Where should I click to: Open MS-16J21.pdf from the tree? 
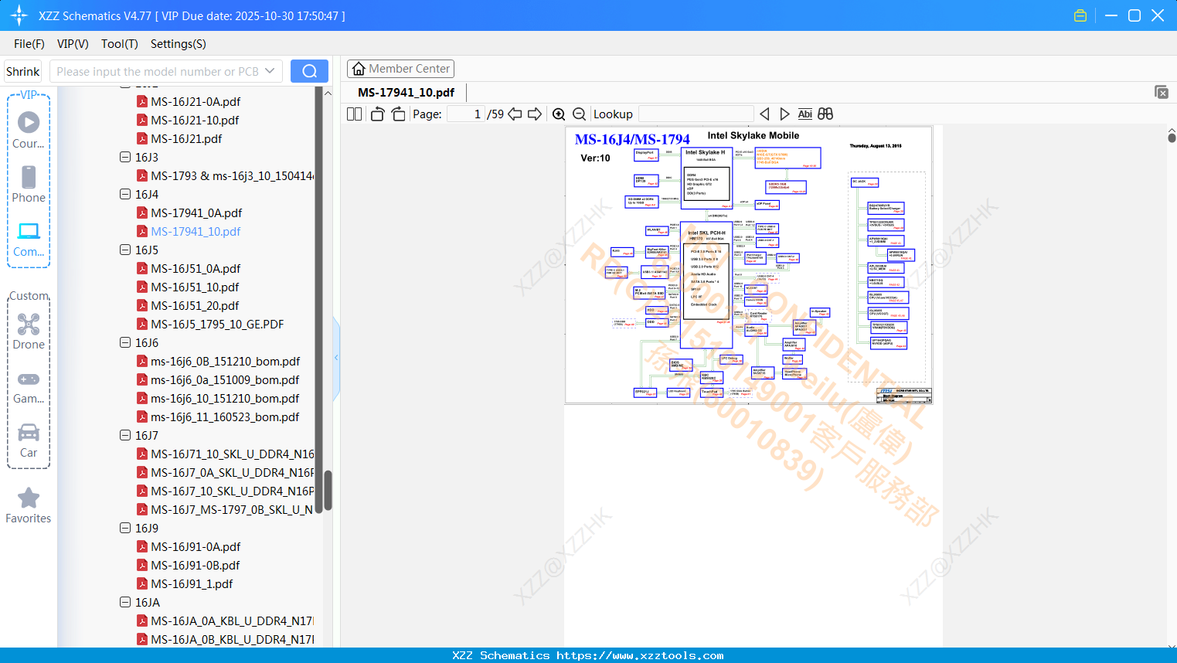coord(186,138)
